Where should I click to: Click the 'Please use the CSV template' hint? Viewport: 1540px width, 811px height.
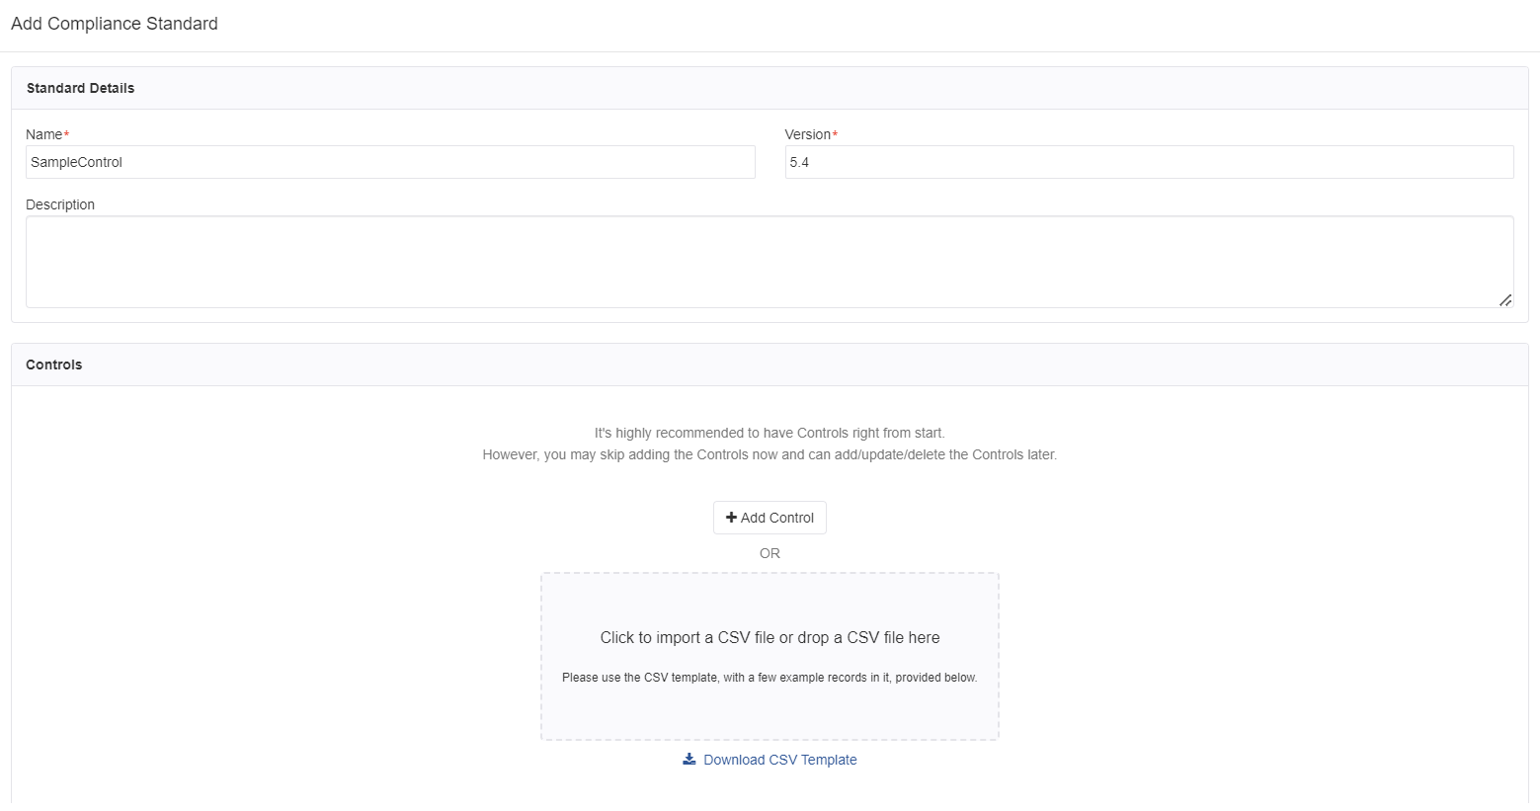pyautogui.click(x=770, y=678)
